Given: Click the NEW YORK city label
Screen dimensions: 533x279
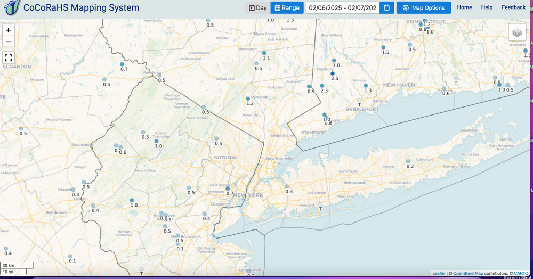Looking at the screenshot, I should tap(248, 195).
